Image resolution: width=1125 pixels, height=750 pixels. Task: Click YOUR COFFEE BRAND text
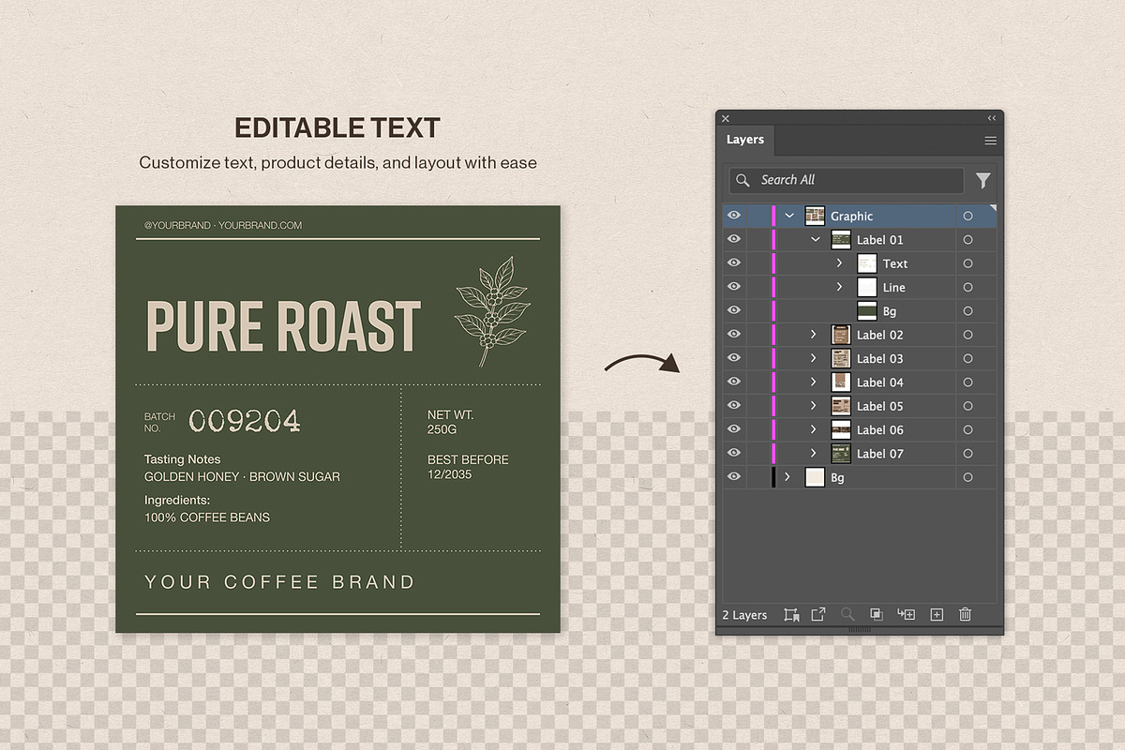[279, 582]
